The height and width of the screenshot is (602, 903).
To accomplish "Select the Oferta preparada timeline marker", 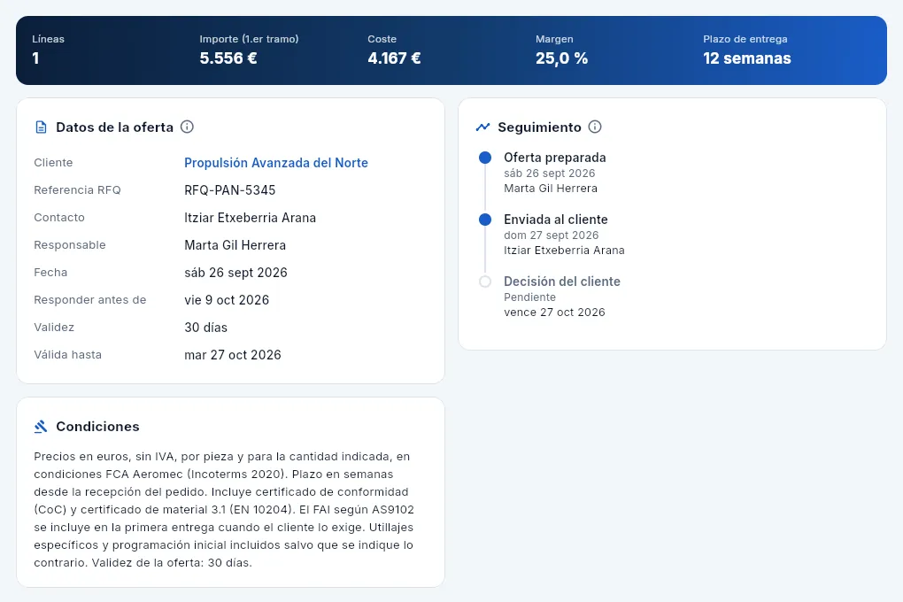I will [x=485, y=158].
